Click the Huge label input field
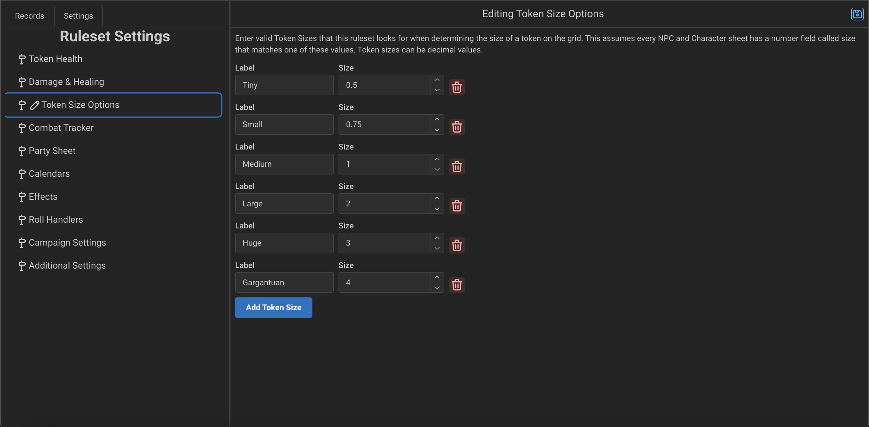Image resolution: width=869 pixels, height=427 pixels. click(284, 243)
